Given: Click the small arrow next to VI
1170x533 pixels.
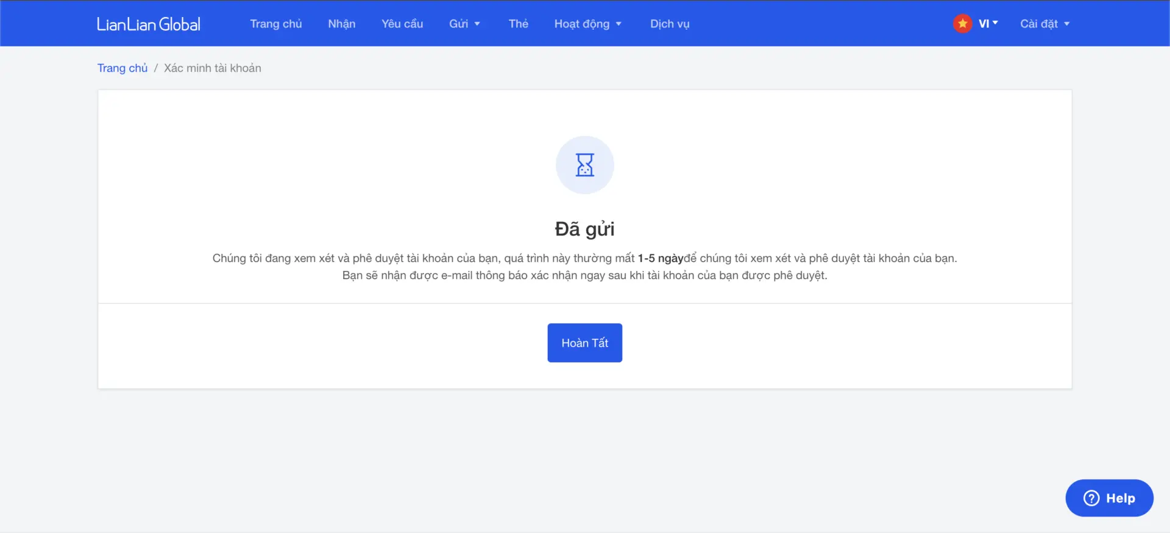Looking at the screenshot, I should [995, 23].
